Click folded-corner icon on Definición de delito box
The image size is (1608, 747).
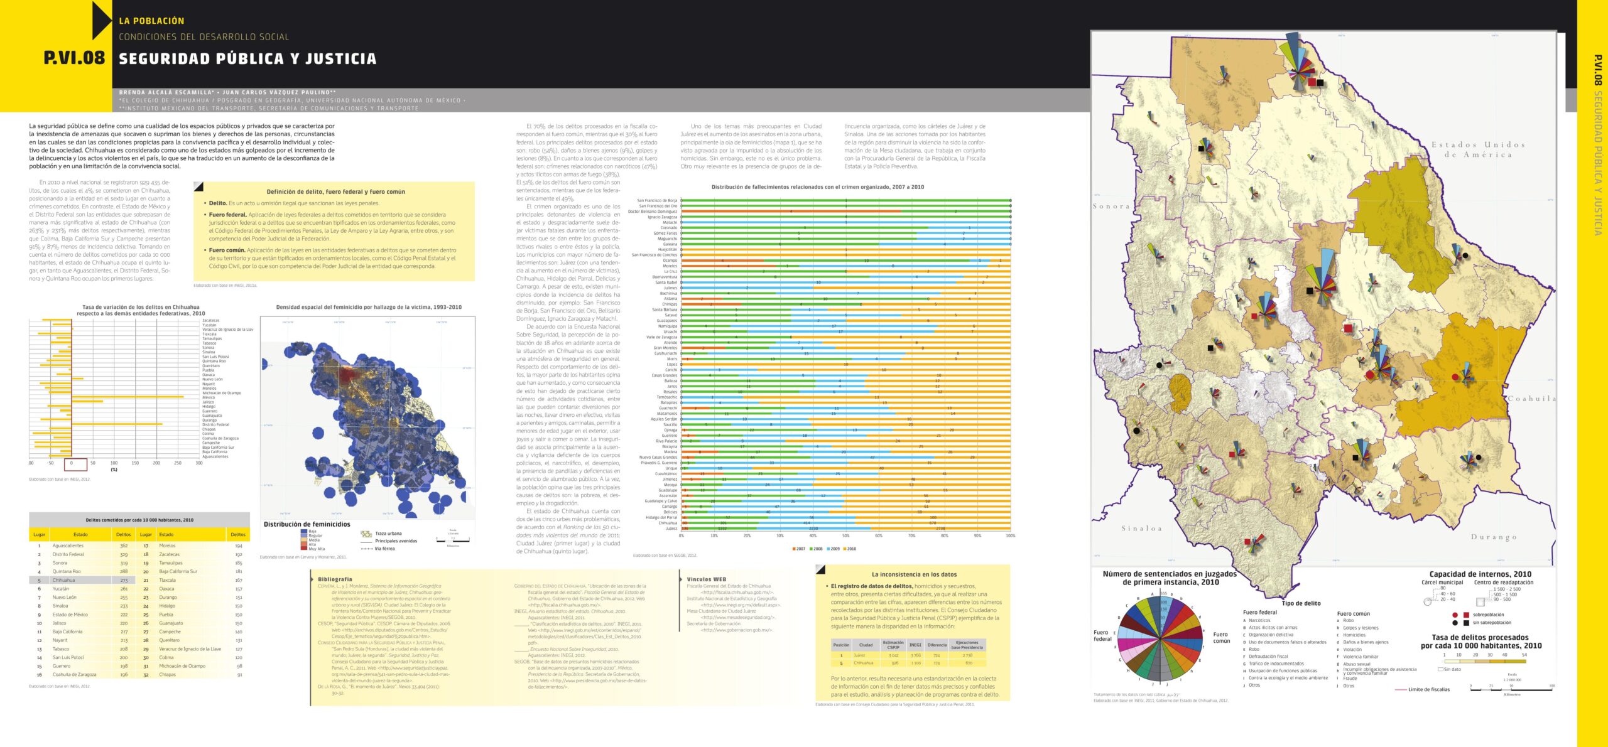(198, 186)
